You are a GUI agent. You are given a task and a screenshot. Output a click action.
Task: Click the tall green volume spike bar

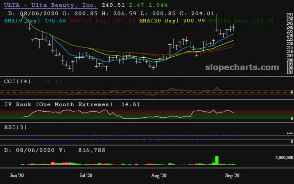[x=216, y=160]
